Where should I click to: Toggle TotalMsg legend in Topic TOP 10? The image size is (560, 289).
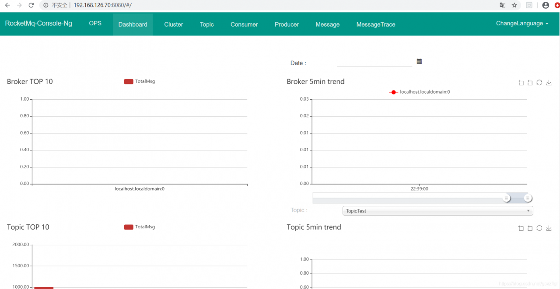tap(140, 227)
